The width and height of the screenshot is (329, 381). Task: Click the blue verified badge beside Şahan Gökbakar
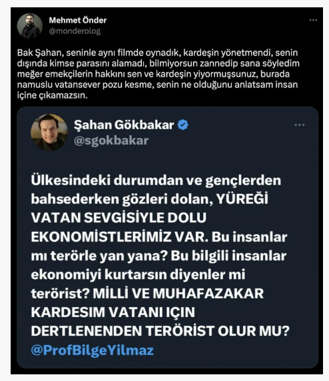[x=182, y=125]
